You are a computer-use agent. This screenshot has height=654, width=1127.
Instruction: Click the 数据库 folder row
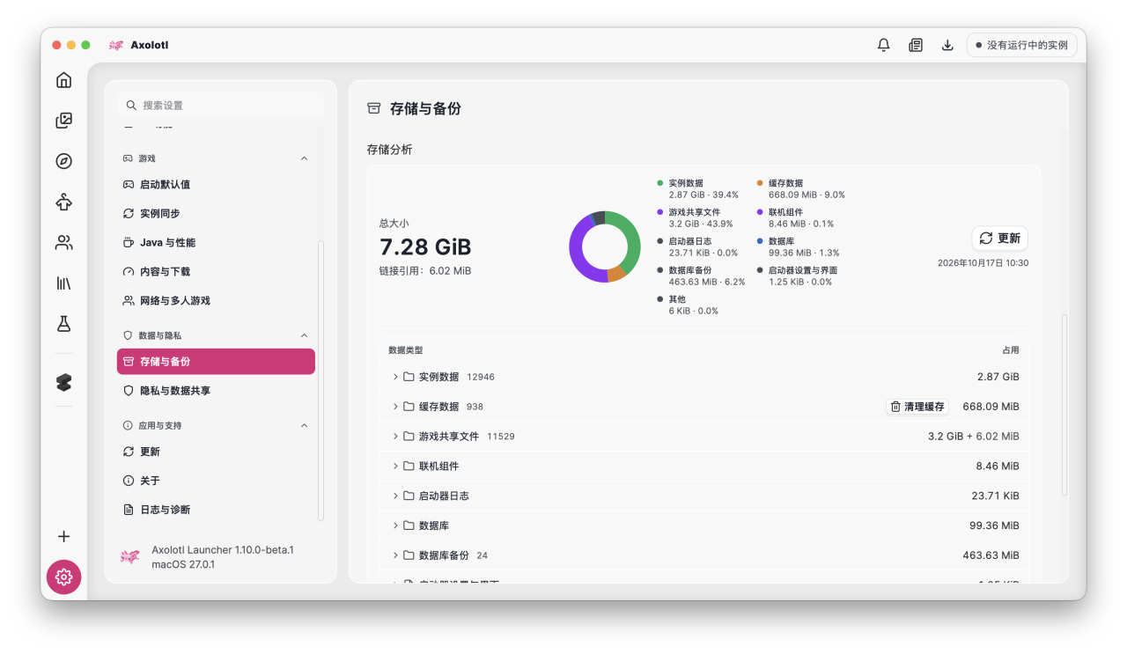704,525
